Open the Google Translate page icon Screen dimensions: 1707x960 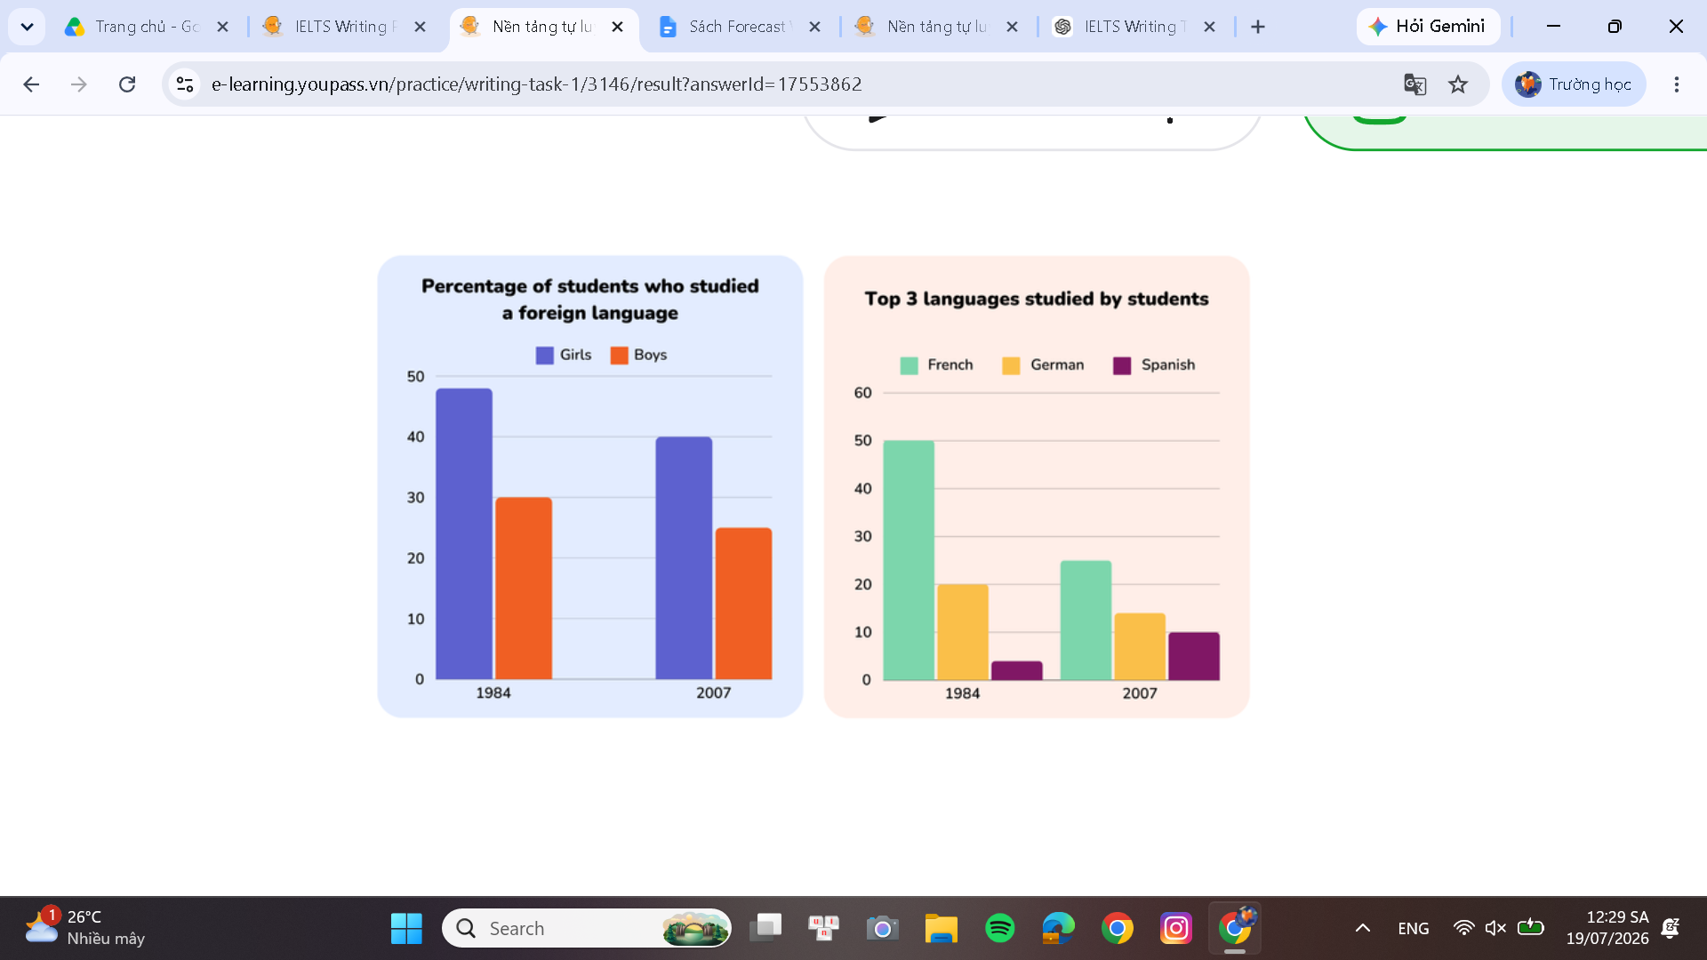(x=1414, y=84)
